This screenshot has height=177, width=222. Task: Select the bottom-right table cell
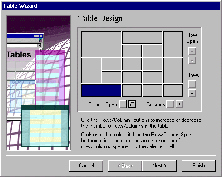[173, 91]
